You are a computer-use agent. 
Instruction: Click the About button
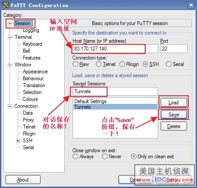click(x=23, y=180)
